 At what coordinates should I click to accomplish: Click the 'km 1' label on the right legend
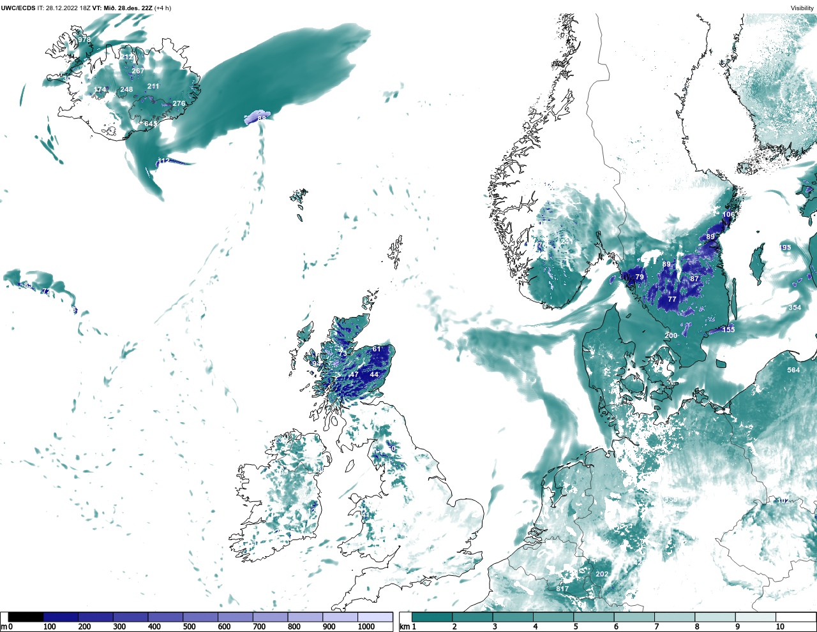(x=407, y=627)
